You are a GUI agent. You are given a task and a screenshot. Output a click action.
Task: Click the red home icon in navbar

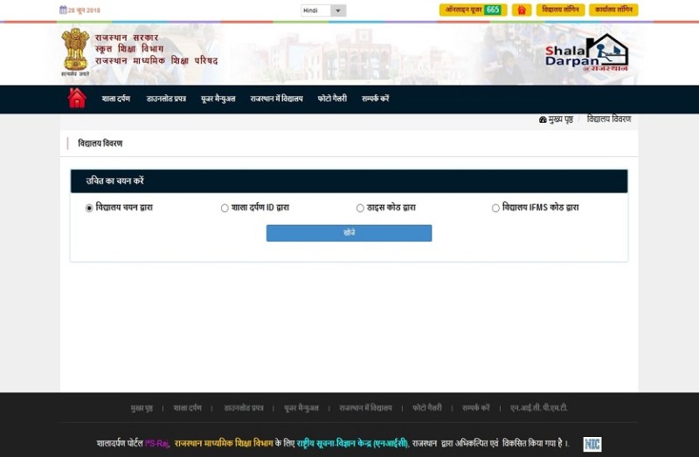click(77, 99)
